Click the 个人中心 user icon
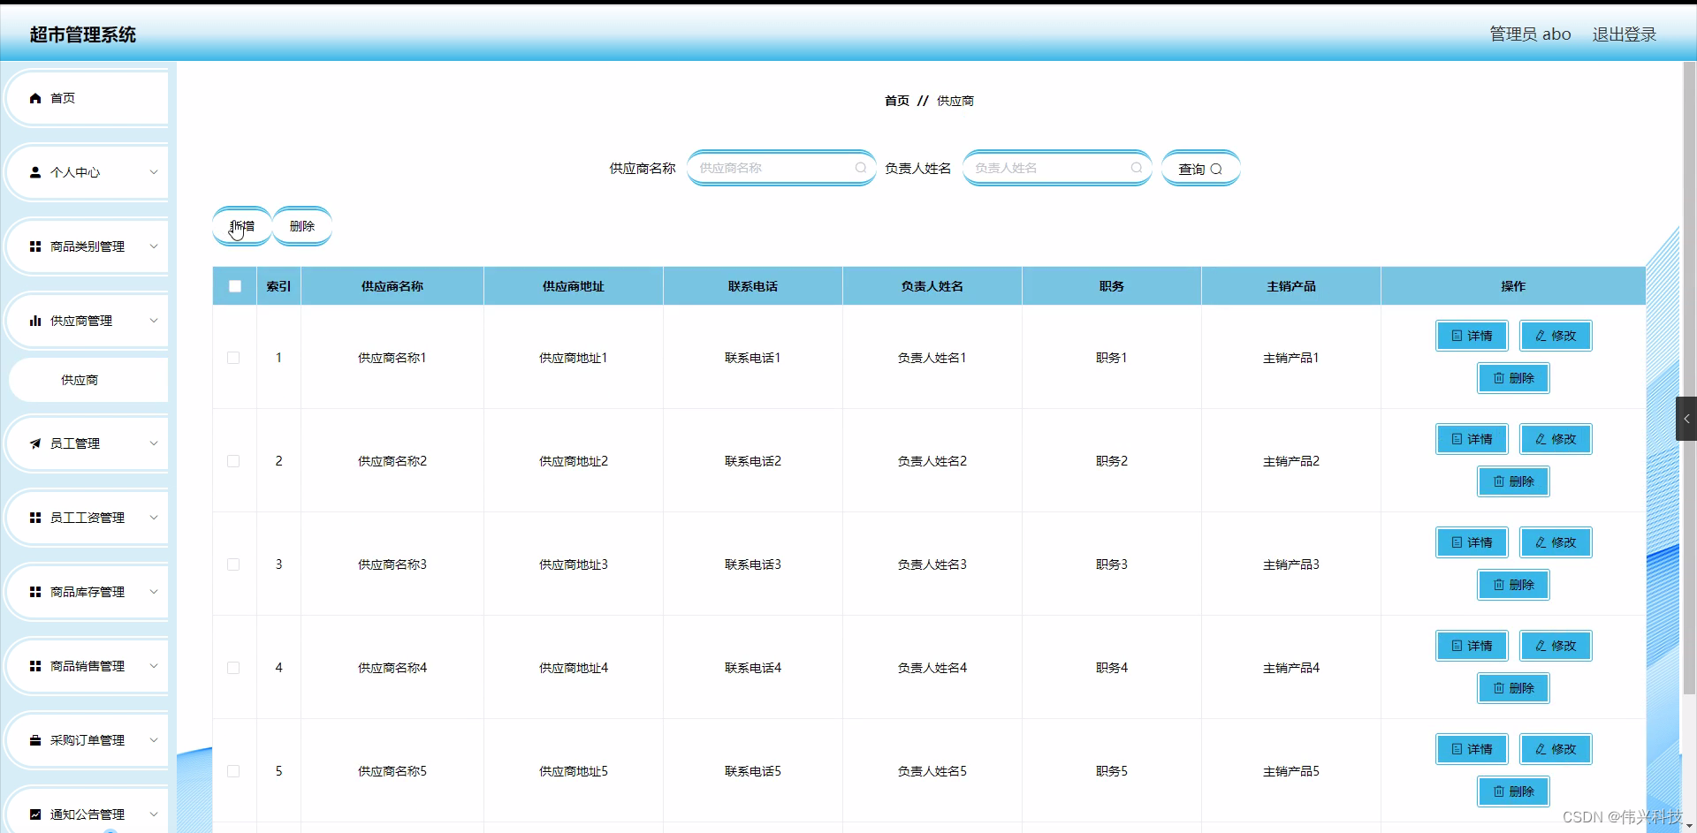The width and height of the screenshot is (1697, 833). [x=35, y=172]
